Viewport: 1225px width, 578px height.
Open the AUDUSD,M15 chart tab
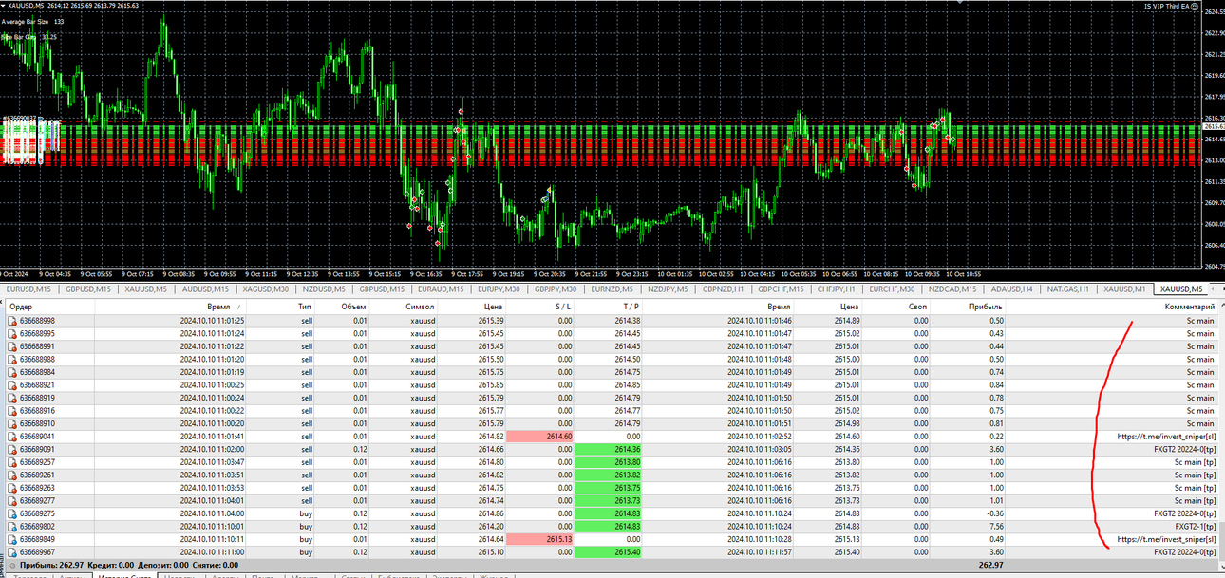tap(203, 289)
